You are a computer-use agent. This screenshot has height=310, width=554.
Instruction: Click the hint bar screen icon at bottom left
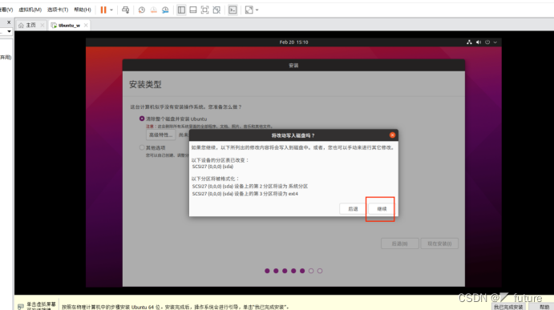tap(21, 306)
